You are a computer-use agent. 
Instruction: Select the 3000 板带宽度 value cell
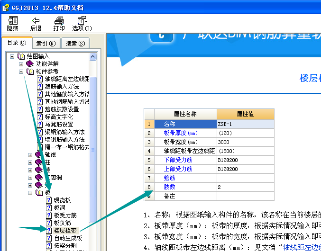tap(246, 142)
